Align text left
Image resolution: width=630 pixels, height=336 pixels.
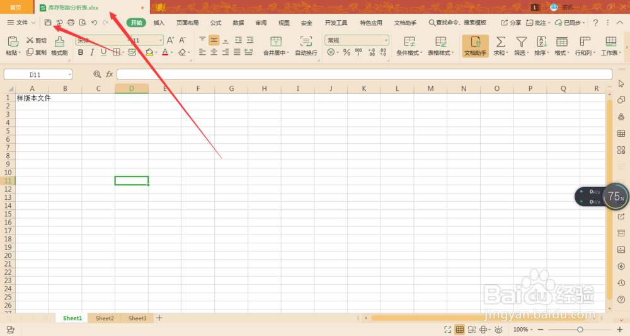coord(202,52)
